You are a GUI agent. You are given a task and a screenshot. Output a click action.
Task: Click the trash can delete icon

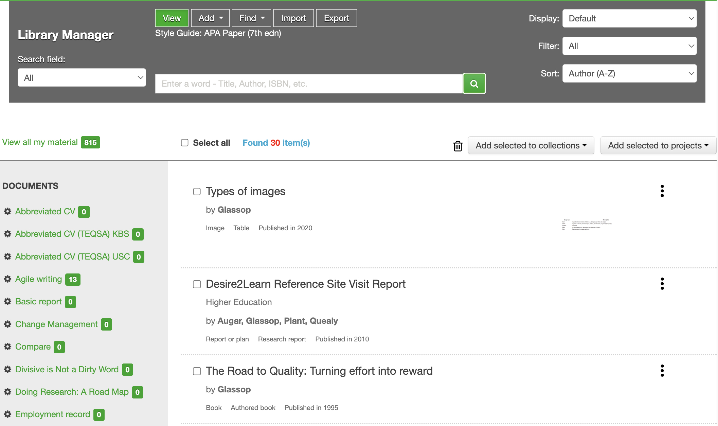point(457,146)
